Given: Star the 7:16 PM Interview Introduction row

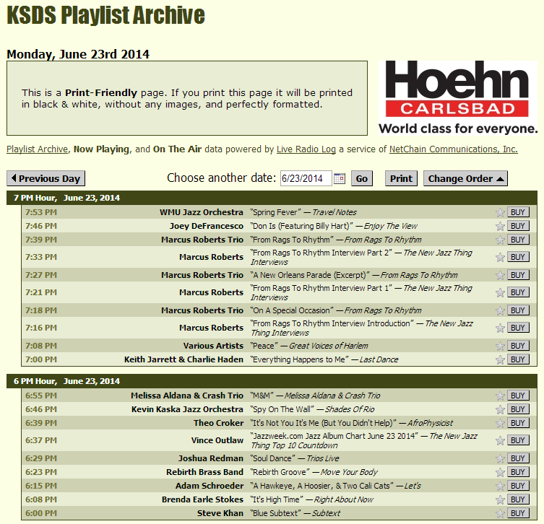Looking at the screenshot, I should pos(500,328).
